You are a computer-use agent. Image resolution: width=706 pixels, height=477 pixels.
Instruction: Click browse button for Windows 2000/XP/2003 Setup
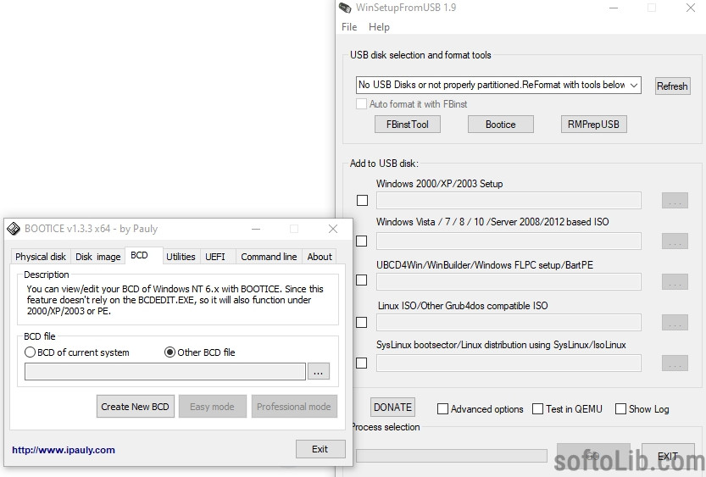(675, 201)
